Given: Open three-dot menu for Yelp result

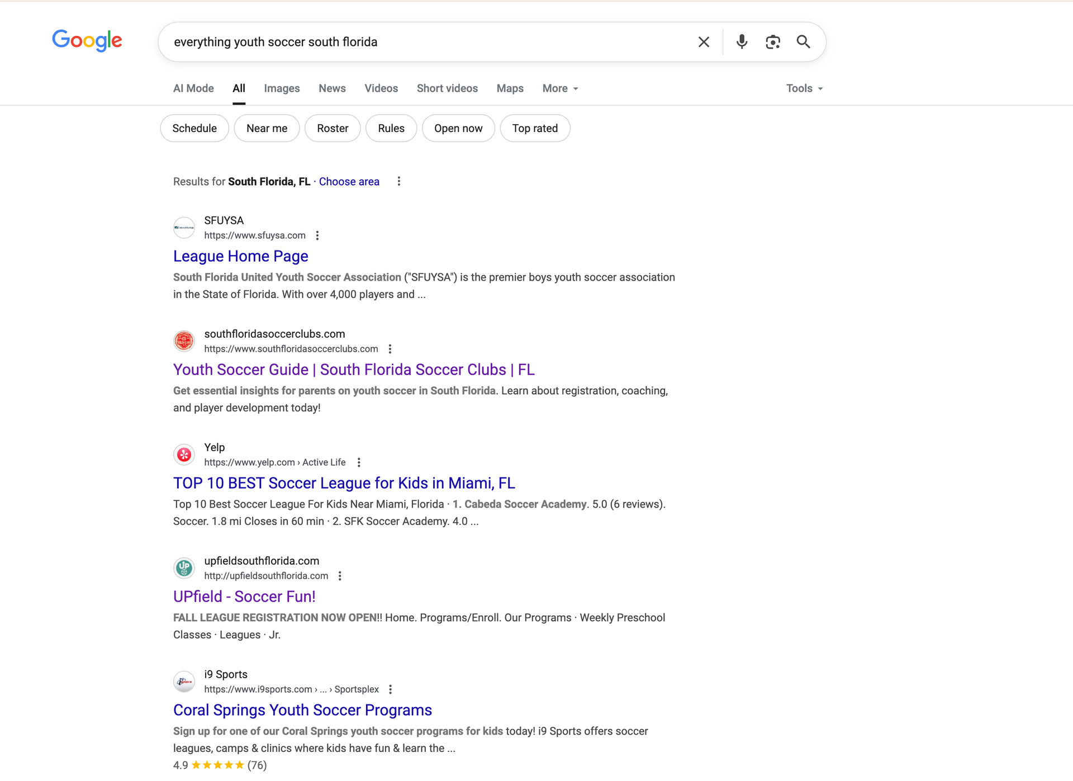Looking at the screenshot, I should (359, 462).
